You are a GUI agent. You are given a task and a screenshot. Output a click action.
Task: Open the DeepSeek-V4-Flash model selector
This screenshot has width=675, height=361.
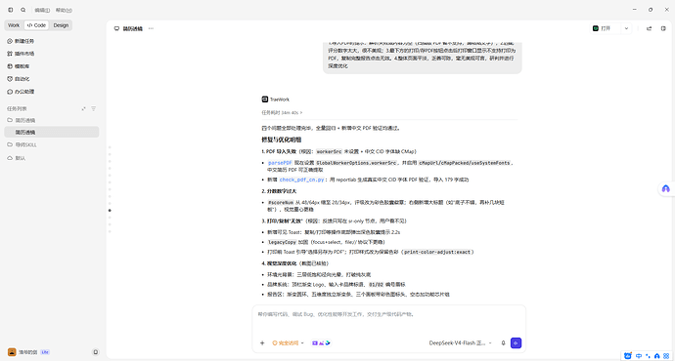click(x=460, y=343)
